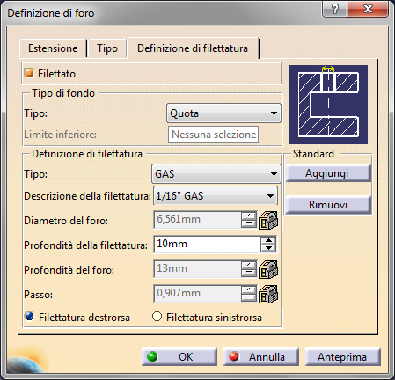Confirm with the OK button
This screenshot has width=395, height=380.
(x=179, y=357)
